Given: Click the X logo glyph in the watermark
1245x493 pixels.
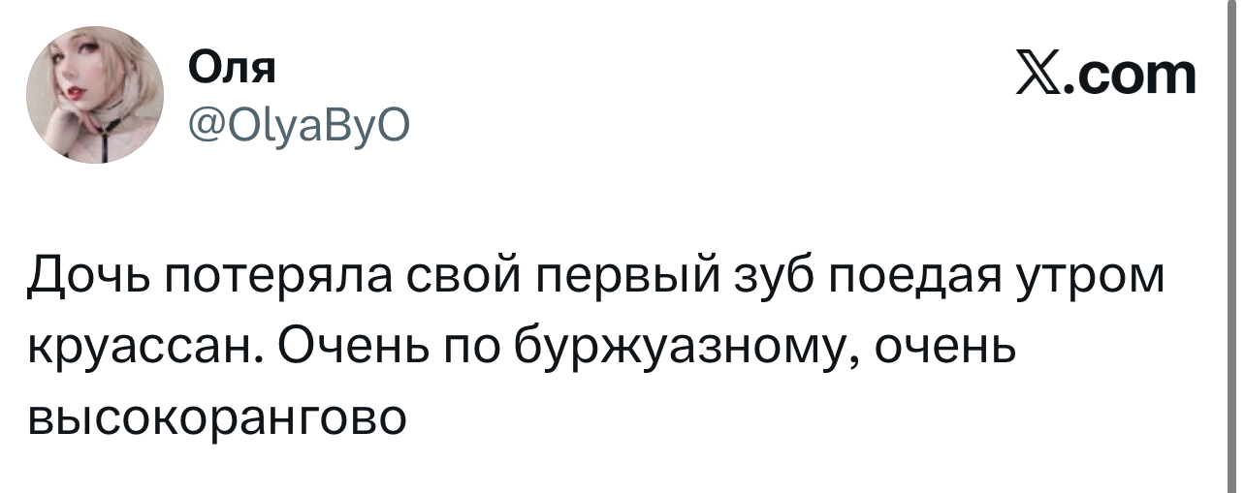Looking at the screenshot, I should tap(1036, 75).
